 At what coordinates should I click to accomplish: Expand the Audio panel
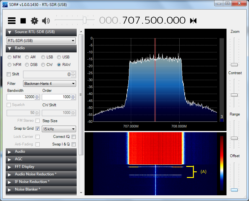41,152
